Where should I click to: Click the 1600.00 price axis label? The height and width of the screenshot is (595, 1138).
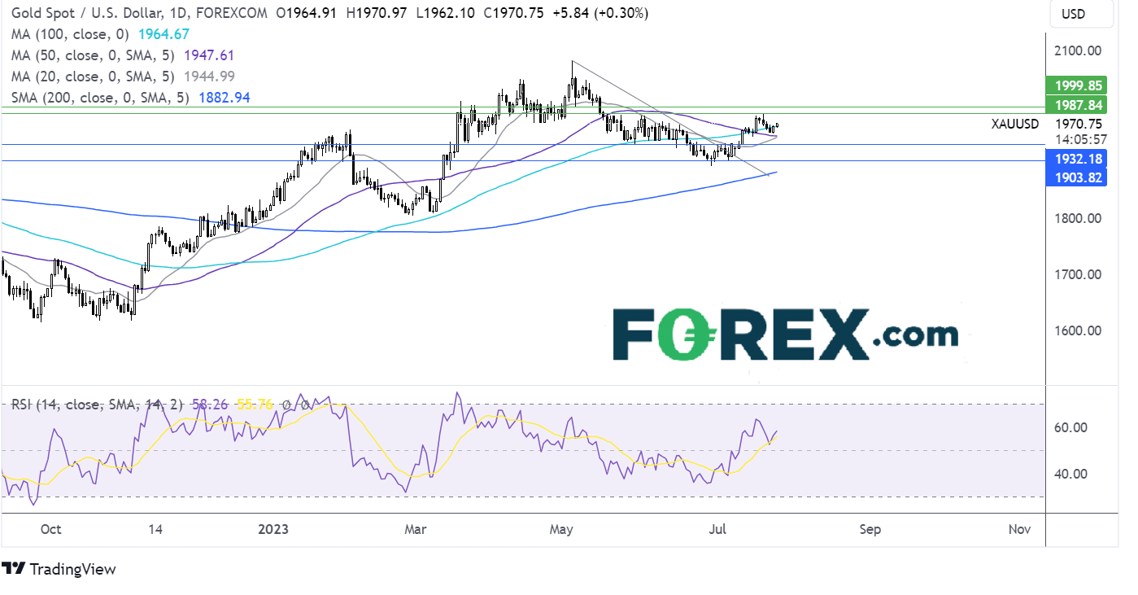pyautogui.click(x=1078, y=330)
